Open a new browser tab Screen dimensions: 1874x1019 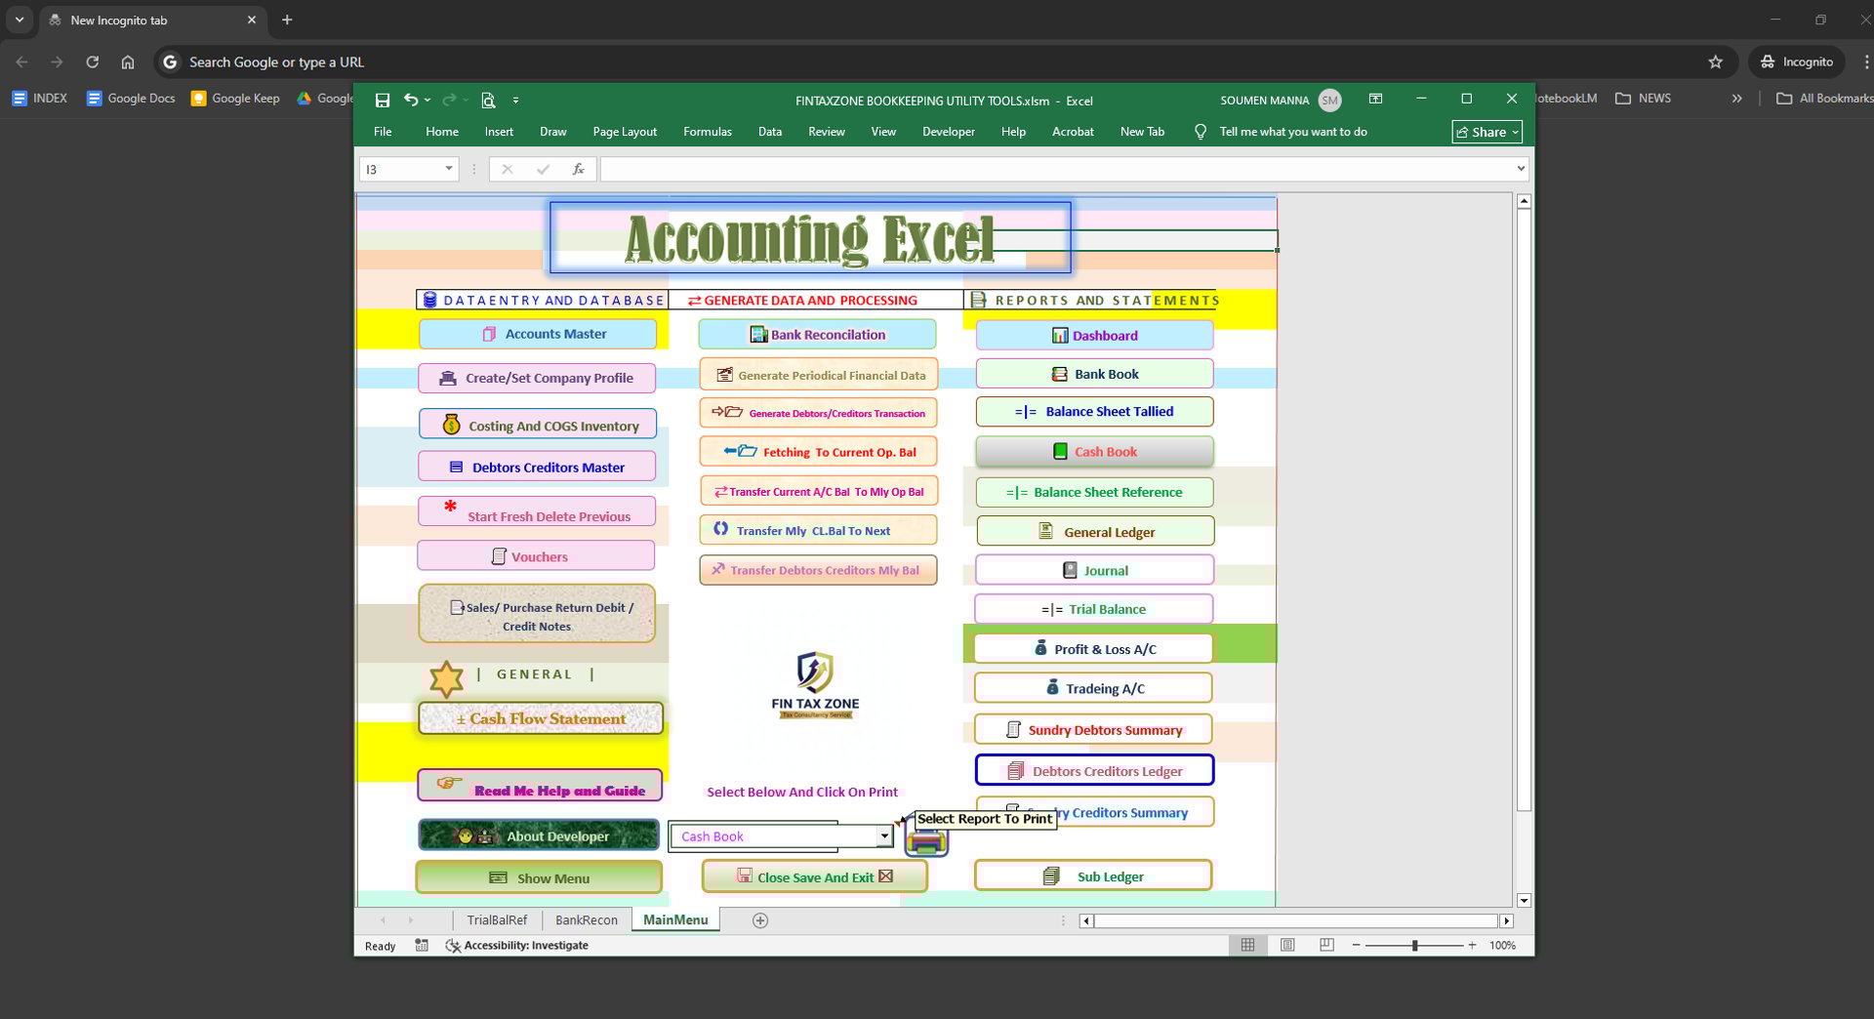(x=287, y=20)
